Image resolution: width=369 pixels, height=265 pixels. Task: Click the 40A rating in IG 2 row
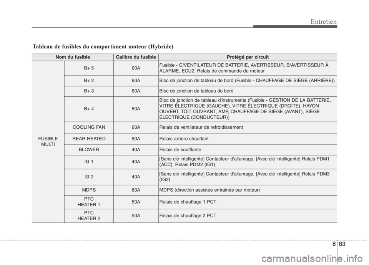[136, 177]
